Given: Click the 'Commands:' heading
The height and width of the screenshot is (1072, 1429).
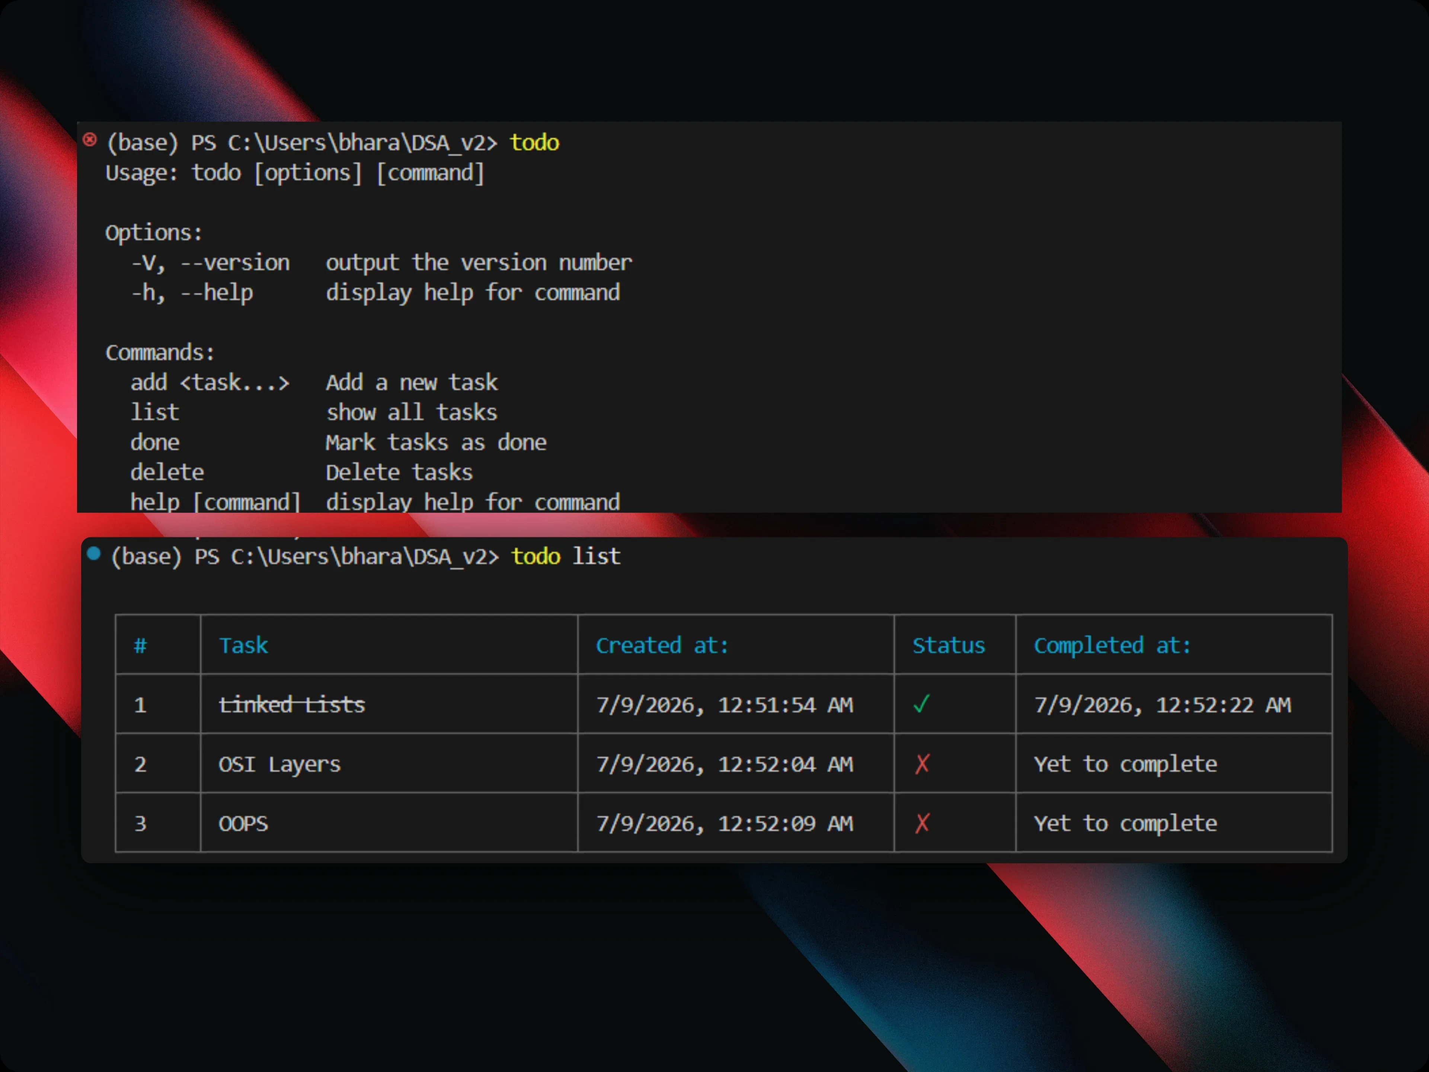Looking at the screenshot, I should click(160, 353).
